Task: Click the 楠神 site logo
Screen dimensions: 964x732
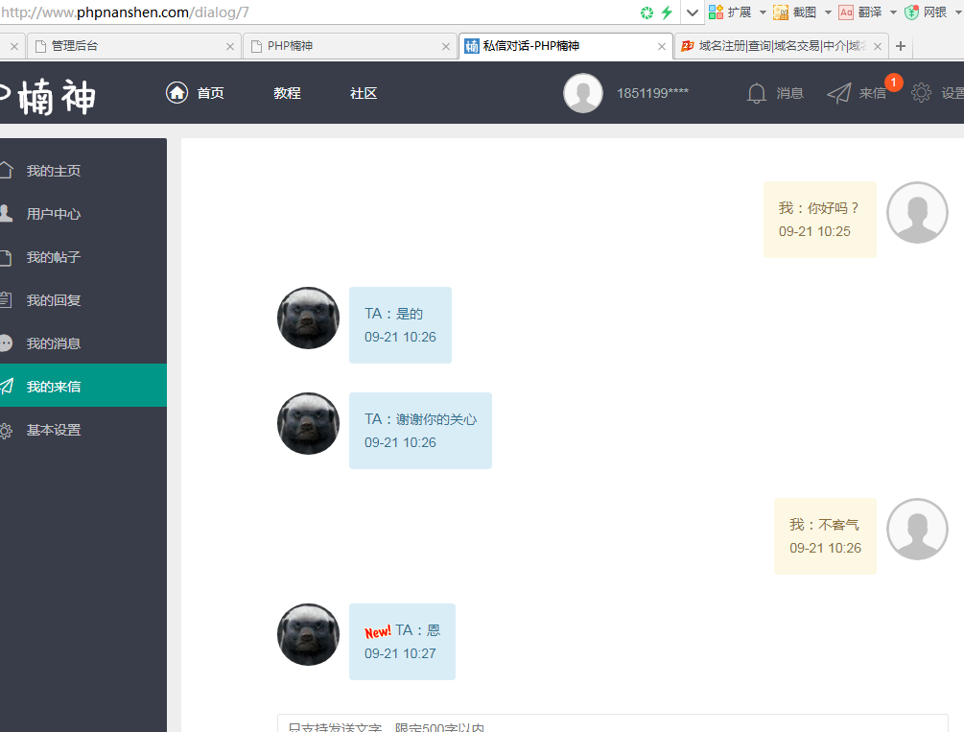Action: coord(49,97)
